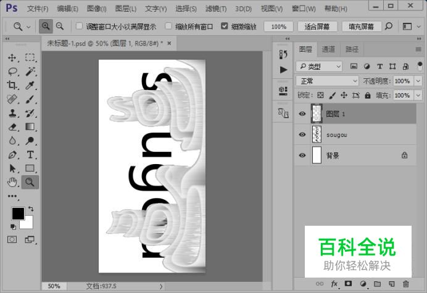The height and width of the screenshot is (293, 427).
Task: Uncheck the scrubby zoom checkbox
Action: click(x=224, y=26)
